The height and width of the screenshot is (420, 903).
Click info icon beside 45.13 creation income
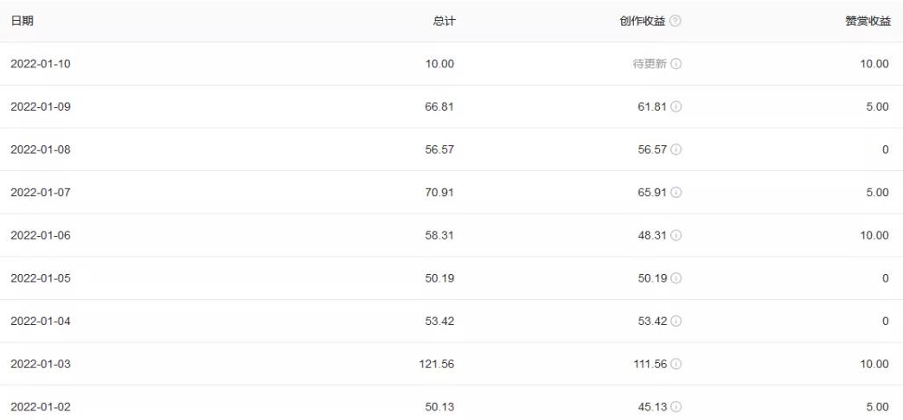(x=675, y=407)
